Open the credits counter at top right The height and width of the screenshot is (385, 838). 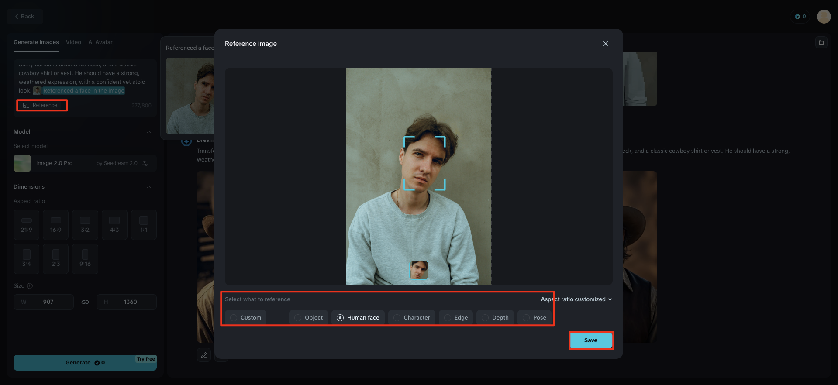click(800, 17)
